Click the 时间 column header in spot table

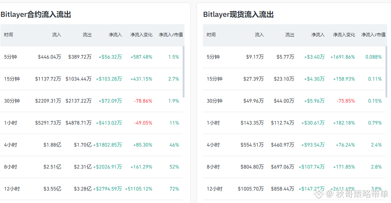[x=211, y=35]
